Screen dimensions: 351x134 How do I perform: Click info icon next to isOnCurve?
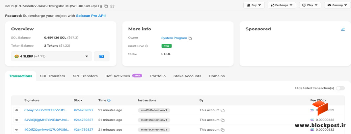(147, 46)
